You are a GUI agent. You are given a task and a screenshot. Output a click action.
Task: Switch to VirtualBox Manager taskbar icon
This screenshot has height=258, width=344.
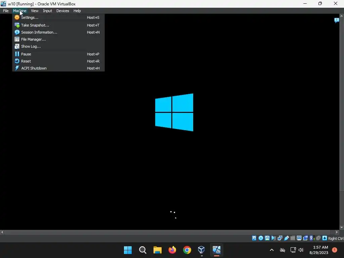tap(202, 250)
